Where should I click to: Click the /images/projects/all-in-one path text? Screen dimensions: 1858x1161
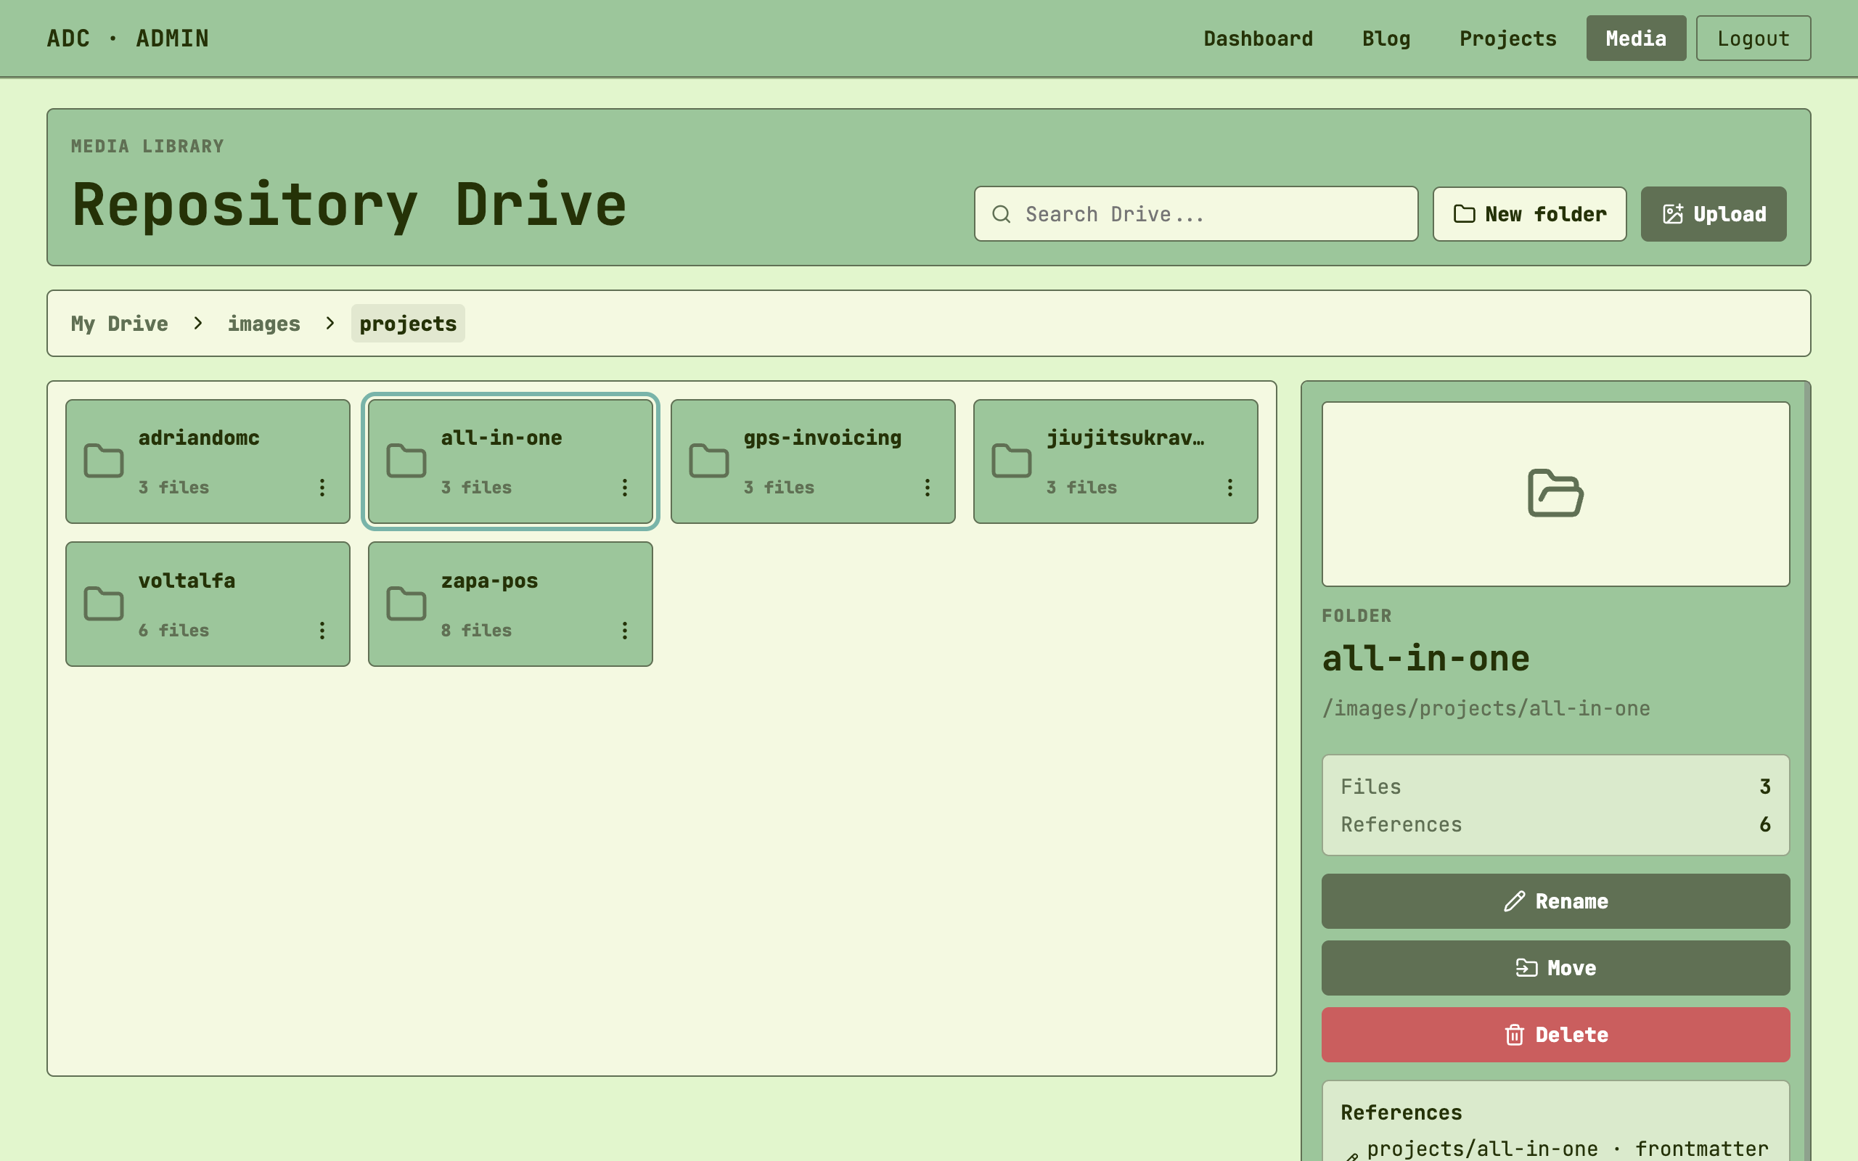1486,708
